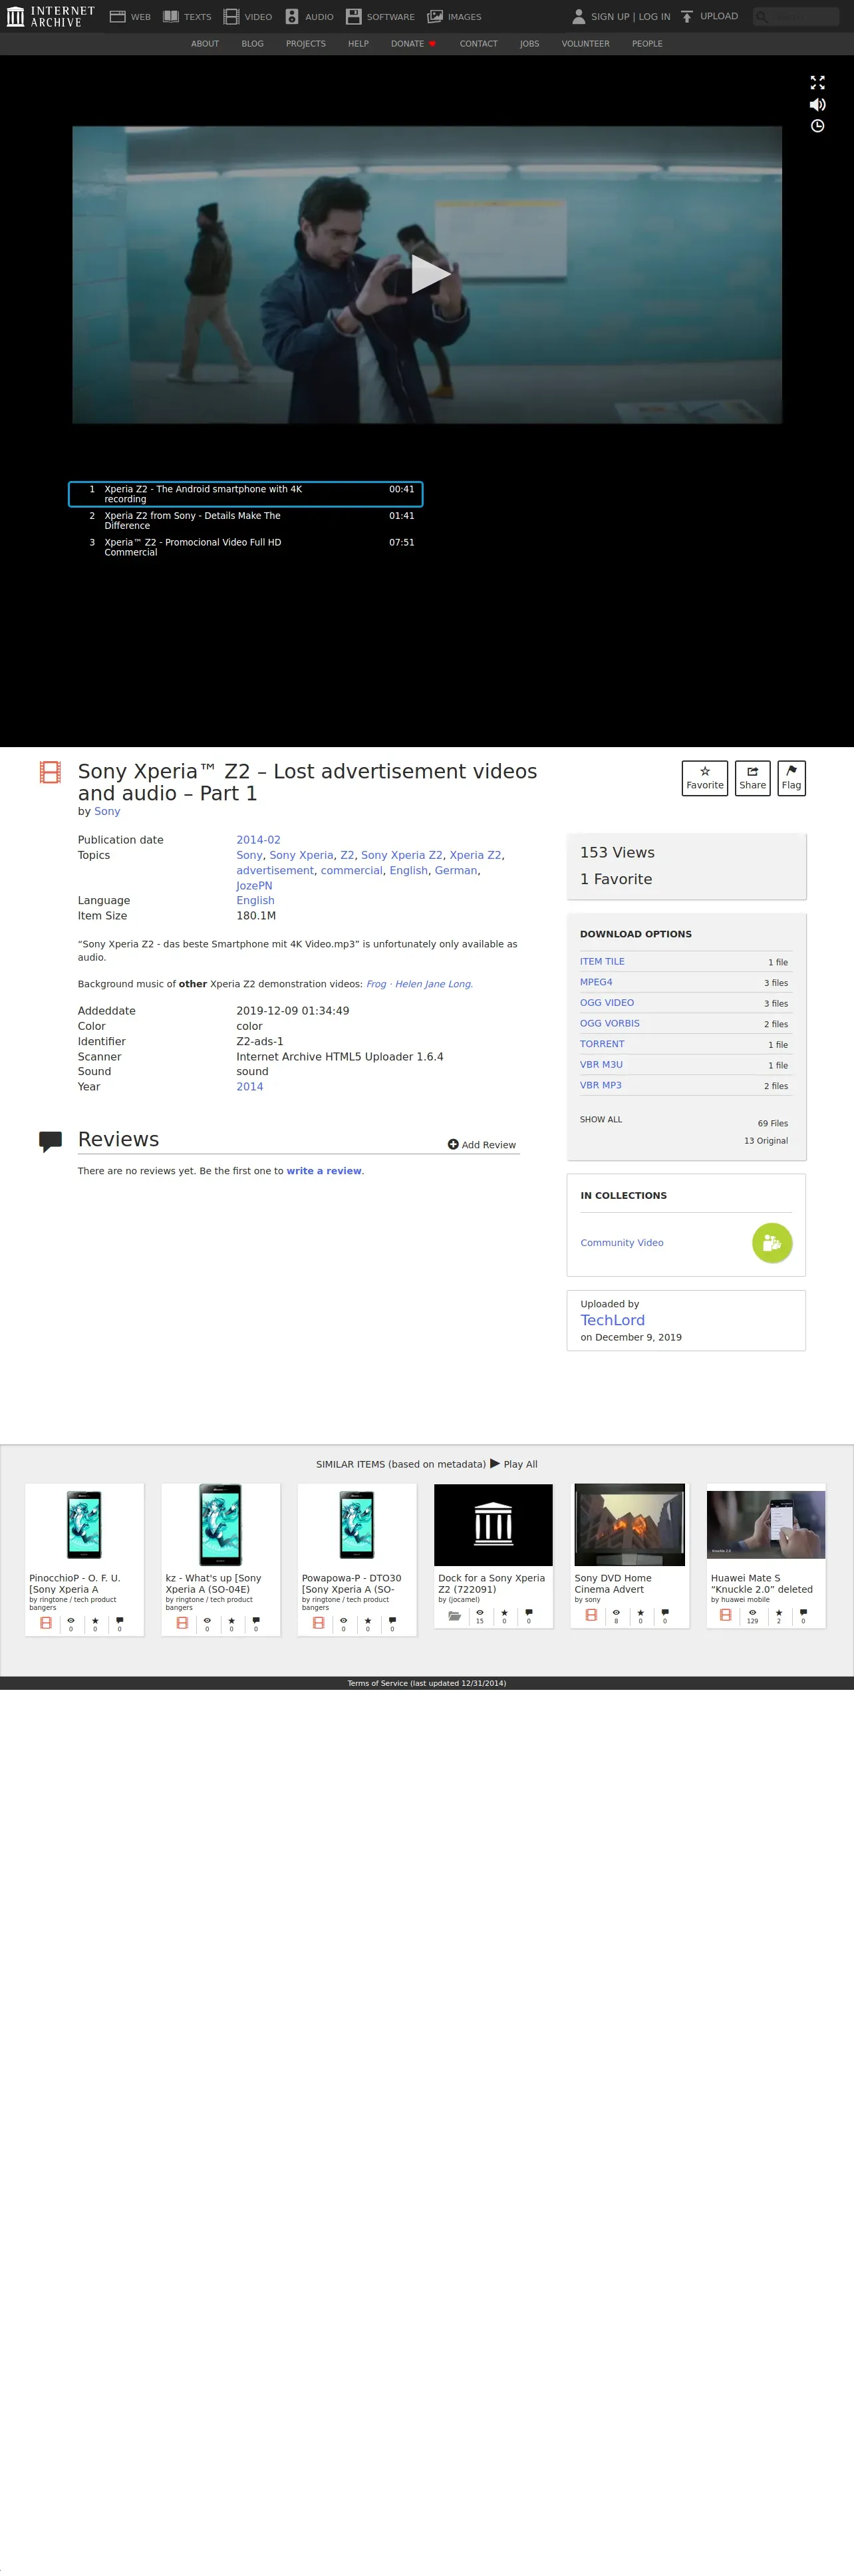Image resolution: width=854 pixels, height=2576 pixels.
Task: Open the Web section icon
Action: pos(117,17)
